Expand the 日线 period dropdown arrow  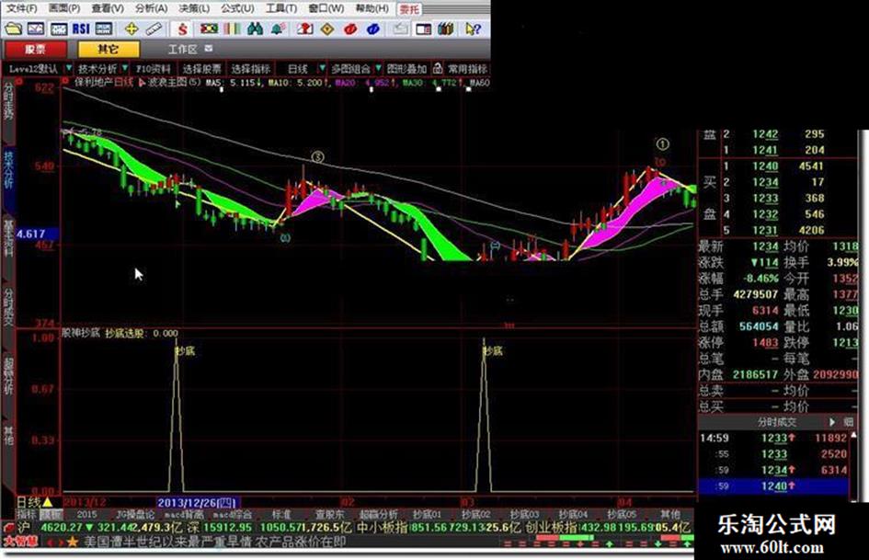(322, 68)
